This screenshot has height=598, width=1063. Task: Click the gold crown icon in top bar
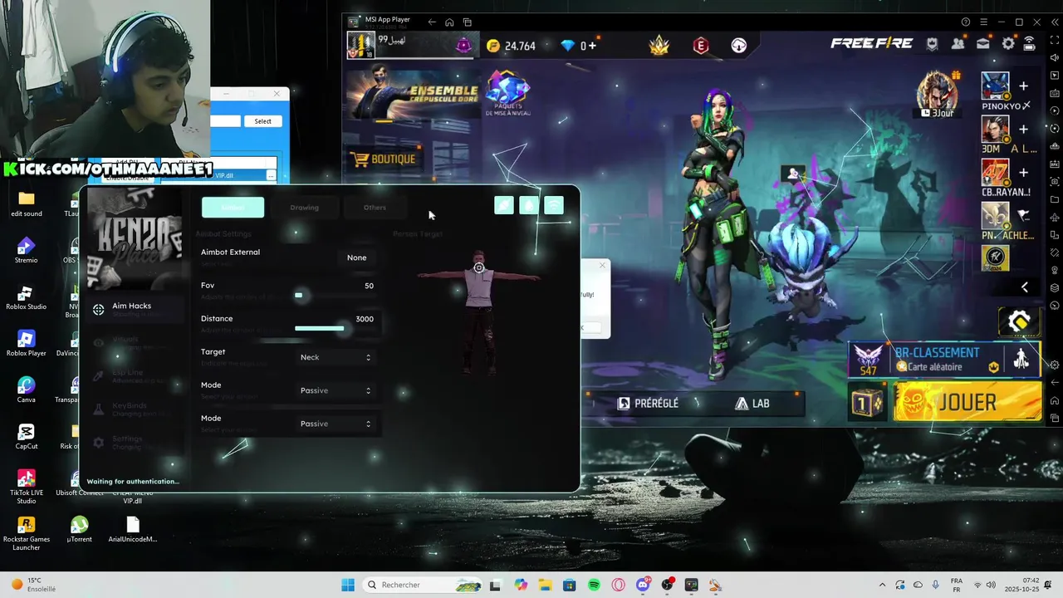point(659,45)
